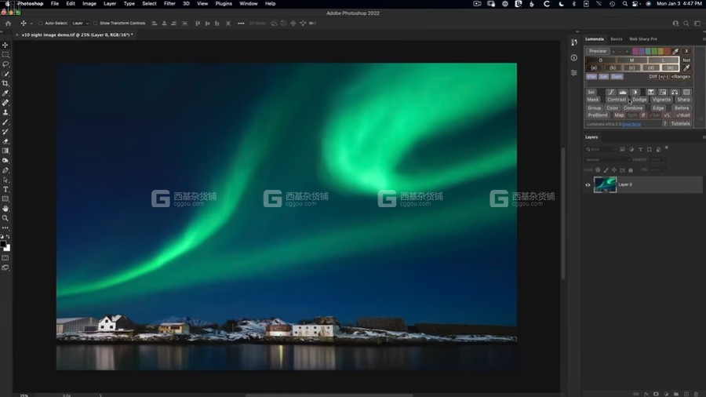Go to the Photoshop Home screen icon
The image size is (706, 397).
click(x=8, y=24)
